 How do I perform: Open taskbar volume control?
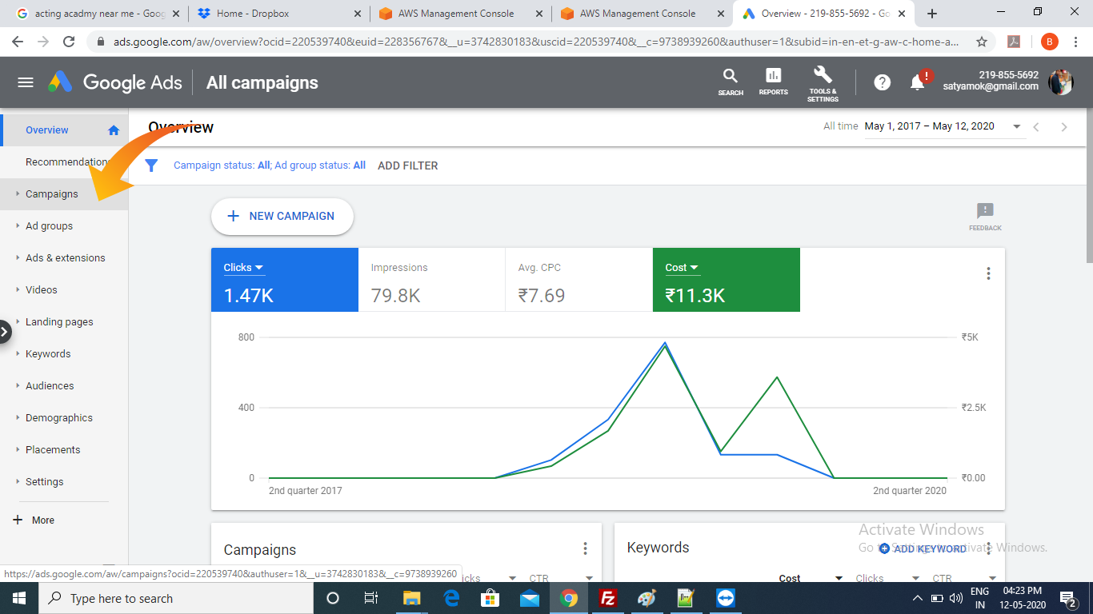click(955, 598)
